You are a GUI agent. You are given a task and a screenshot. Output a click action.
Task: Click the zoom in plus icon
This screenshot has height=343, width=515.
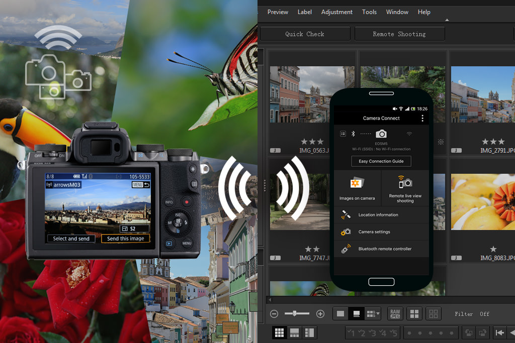tap(320, 314)
